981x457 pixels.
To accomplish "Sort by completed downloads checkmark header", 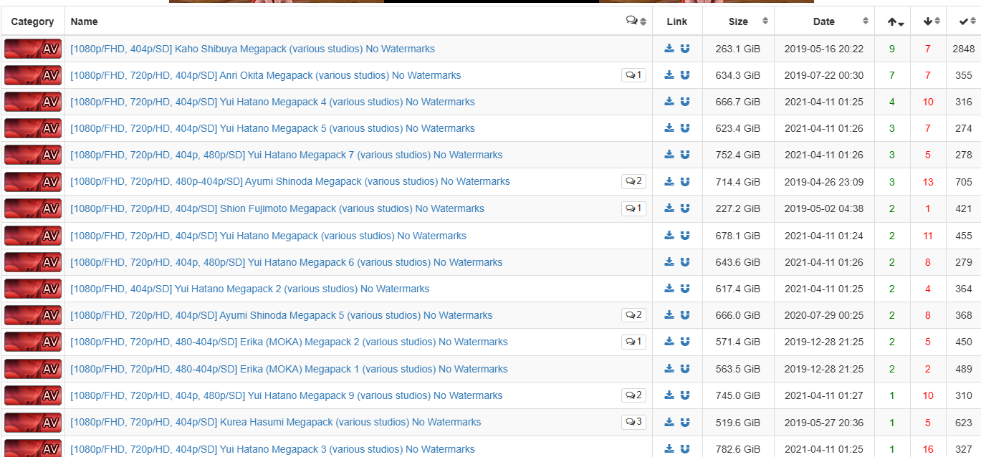I will (x=964, y=21).
